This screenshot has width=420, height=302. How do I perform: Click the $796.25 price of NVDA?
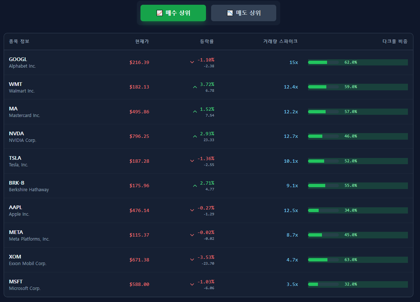click(x=139, y=136)
